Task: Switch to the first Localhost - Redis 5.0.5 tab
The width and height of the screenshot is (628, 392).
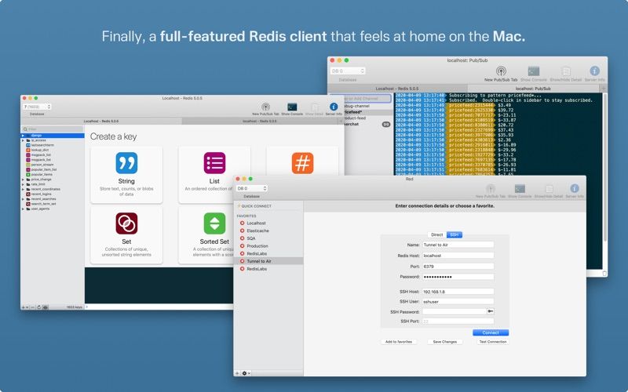Action: coord(101,122)
